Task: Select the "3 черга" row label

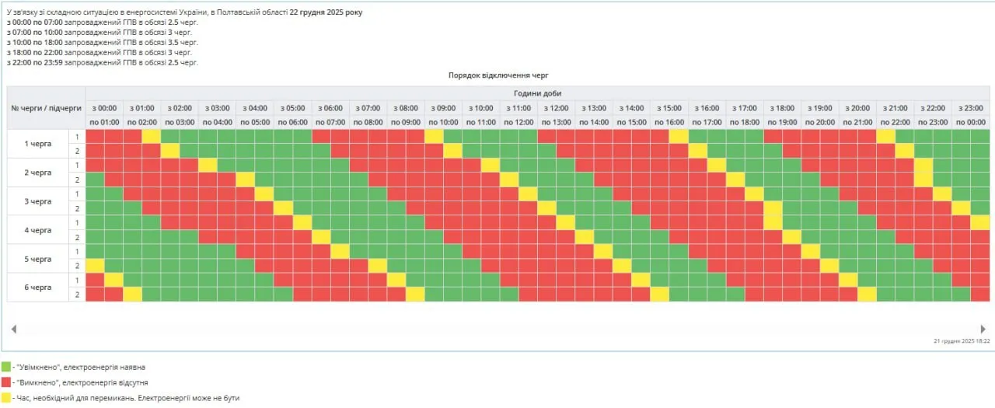Action: [37, 201]
